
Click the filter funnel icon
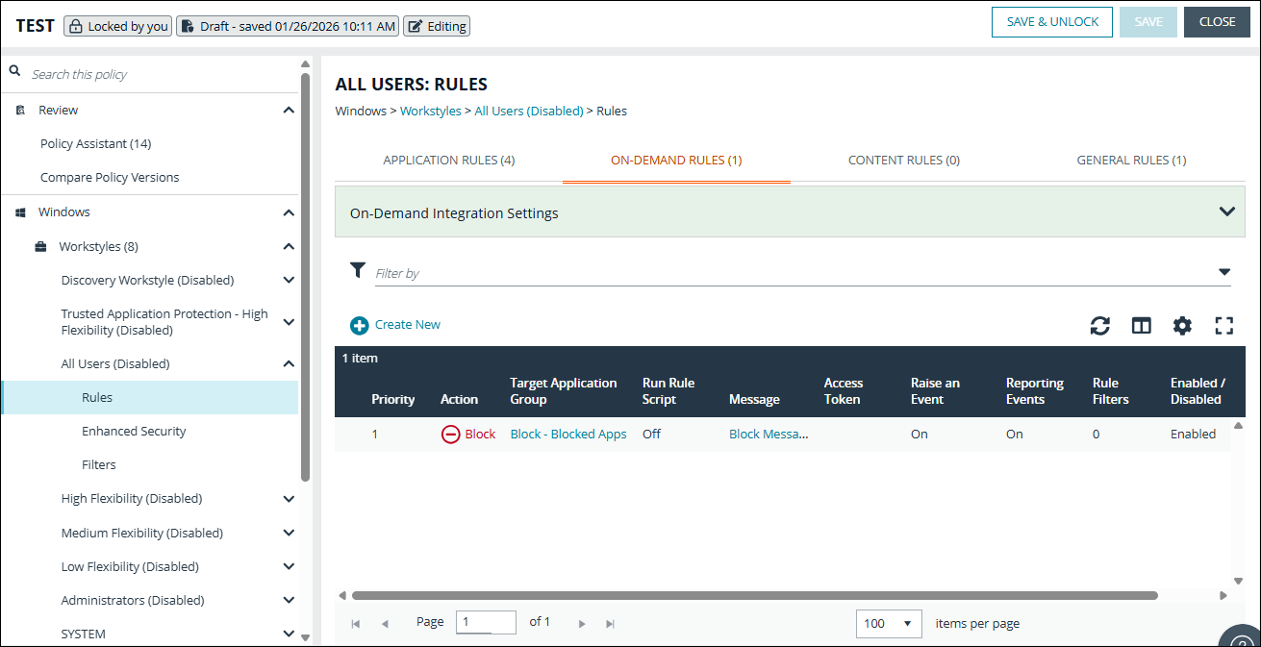[x=358, y=270]
